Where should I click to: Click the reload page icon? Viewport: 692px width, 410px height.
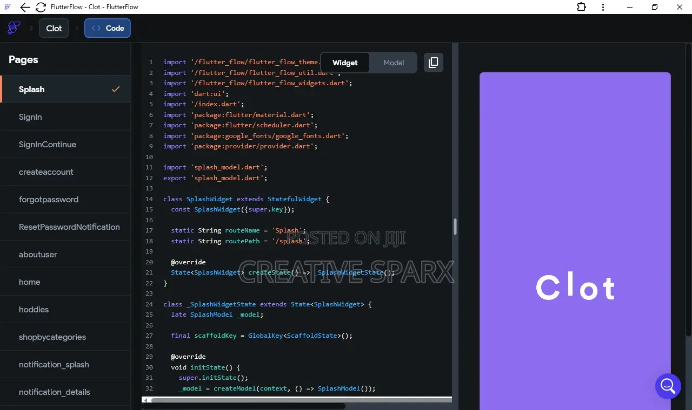[41, 7]
